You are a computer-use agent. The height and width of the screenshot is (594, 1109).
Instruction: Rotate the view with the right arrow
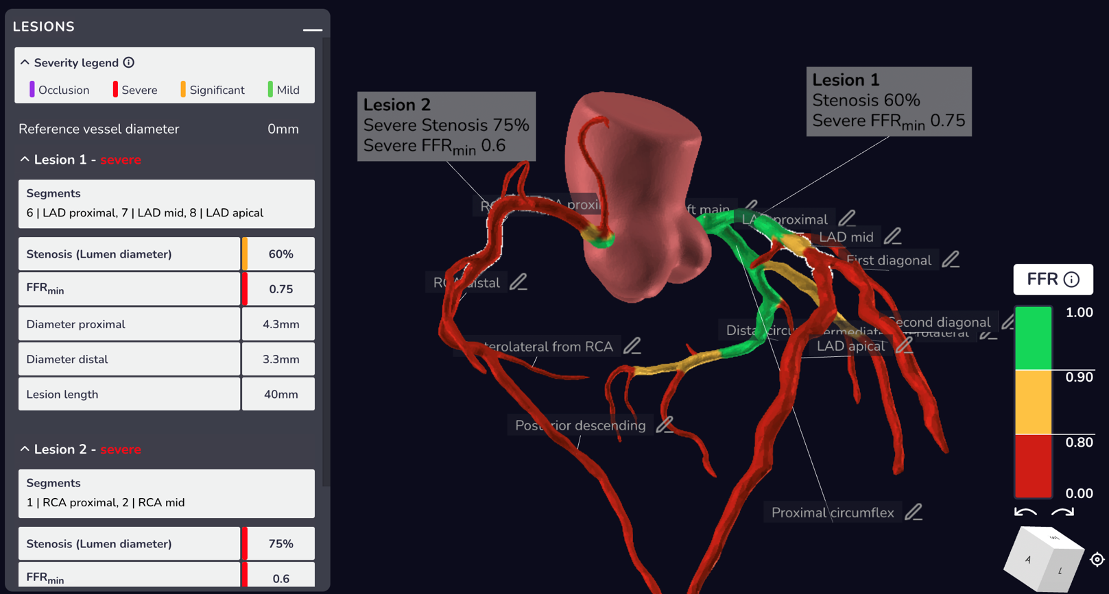pyautogui.click(x=1062, y=512)
